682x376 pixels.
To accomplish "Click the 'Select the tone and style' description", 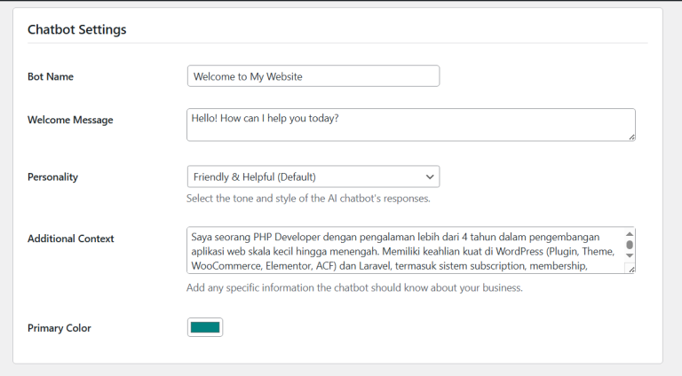I will 308,199.
